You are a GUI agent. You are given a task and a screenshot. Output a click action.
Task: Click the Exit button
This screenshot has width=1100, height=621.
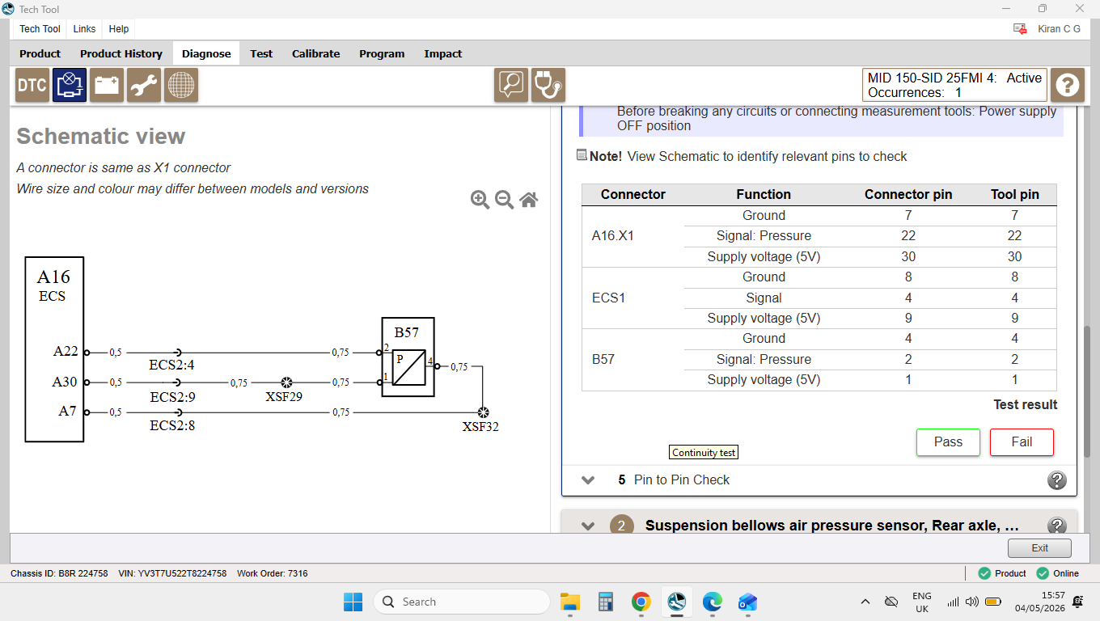1039,548
